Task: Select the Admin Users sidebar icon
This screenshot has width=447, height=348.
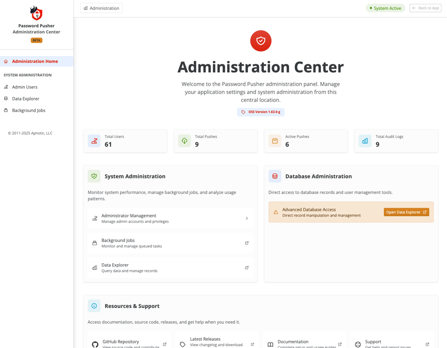Action: click(7, 87)
